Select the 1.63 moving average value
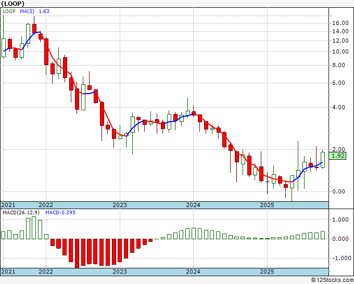Viewport: 354px width, 284px height. 44,11
